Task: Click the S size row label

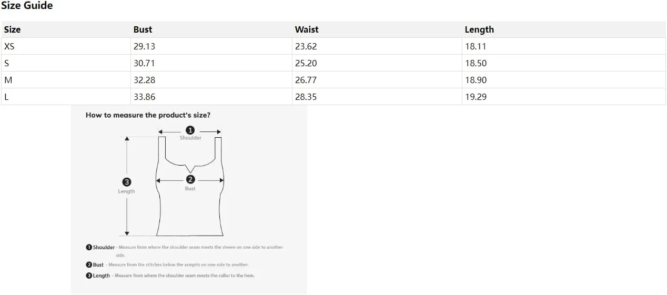Action: [66, 63]
